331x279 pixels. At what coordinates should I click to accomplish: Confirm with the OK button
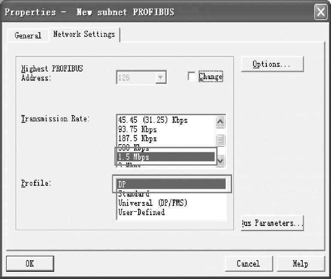[30, 264]
